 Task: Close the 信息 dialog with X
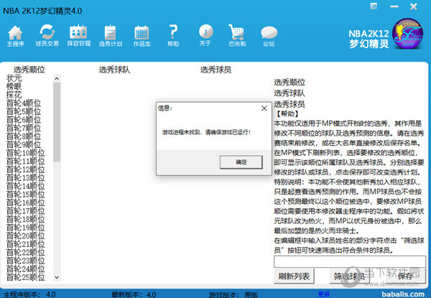(264, 108)
